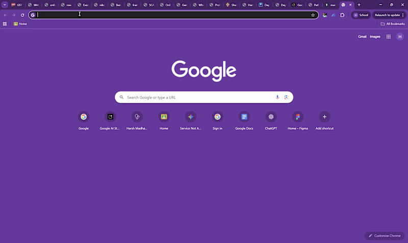
Task: Open the Home – Figma shortcut
Action: tap(298, 120)
